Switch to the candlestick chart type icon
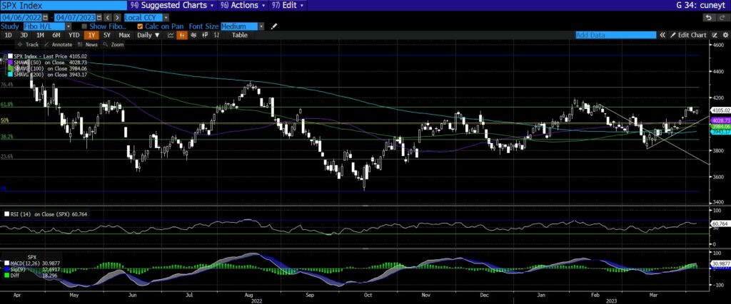The height and width of the screenshot is (304, 731). coord(182,35)
